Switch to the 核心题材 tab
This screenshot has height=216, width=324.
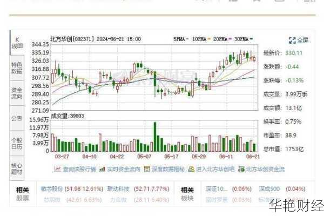[x=17, y=168]
